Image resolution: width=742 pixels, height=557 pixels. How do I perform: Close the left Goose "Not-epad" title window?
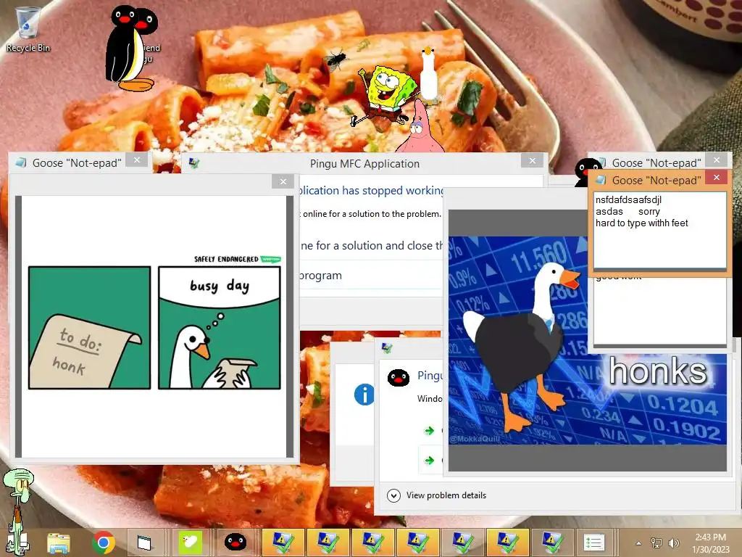point(137,160)
